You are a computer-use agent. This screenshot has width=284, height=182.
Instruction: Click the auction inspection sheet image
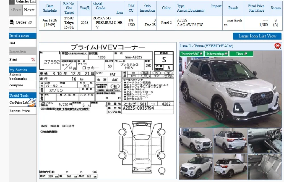108,111
